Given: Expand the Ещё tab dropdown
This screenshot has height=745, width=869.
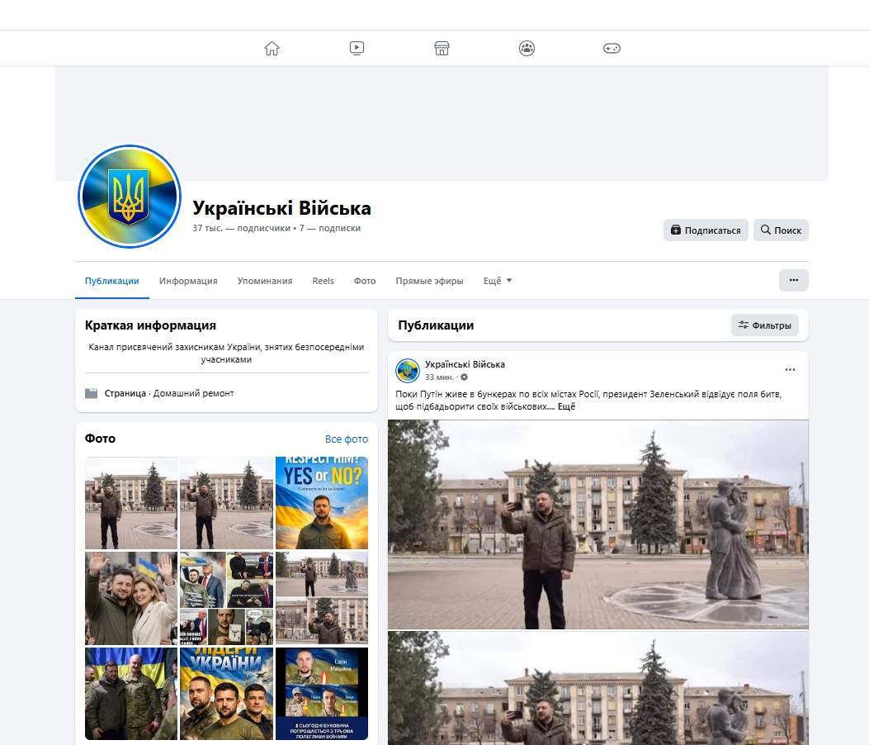Looking at the screenshot, I should pyautogui.click(x=497, y=281).
